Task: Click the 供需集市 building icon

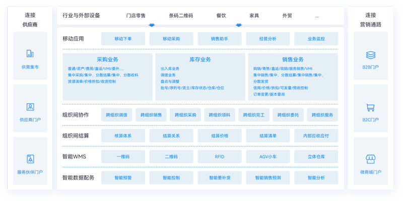Action: tap(30, 54)
